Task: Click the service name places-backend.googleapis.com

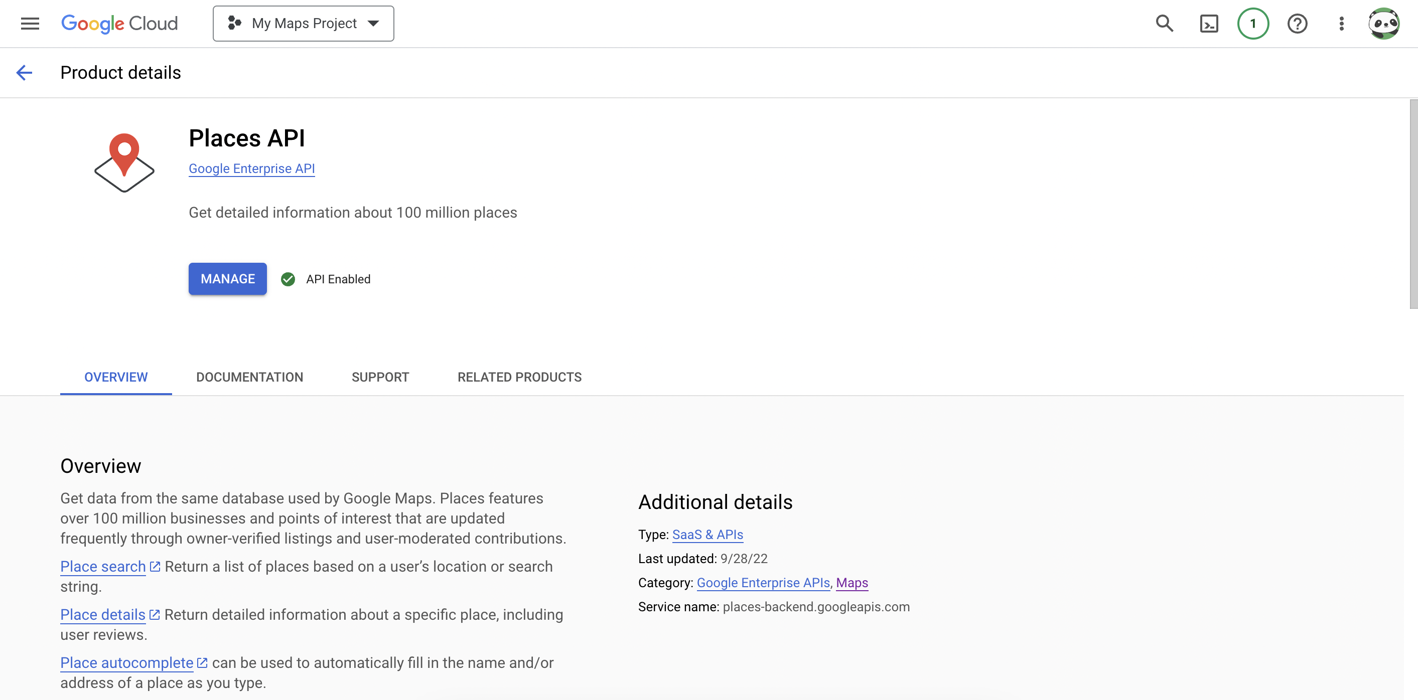Action: click(816, 607)
